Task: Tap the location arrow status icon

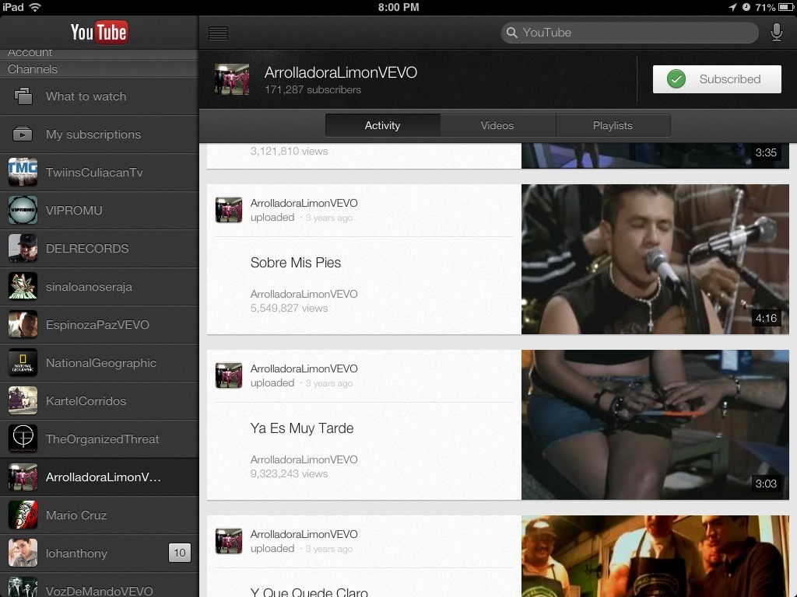Action: click(x=732, y=7)
